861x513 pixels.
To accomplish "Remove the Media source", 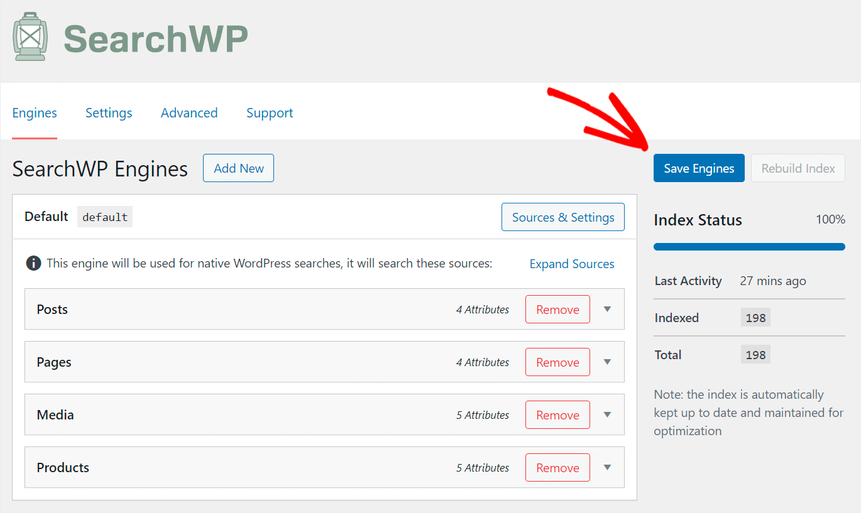I will tap(557, 415).
